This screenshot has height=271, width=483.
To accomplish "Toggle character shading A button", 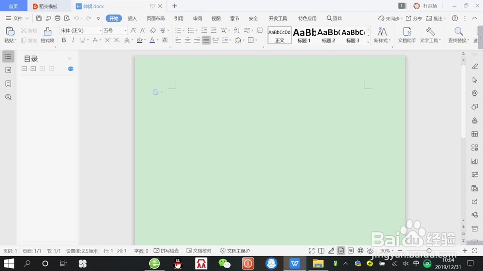I will click(x=165, y=40).
